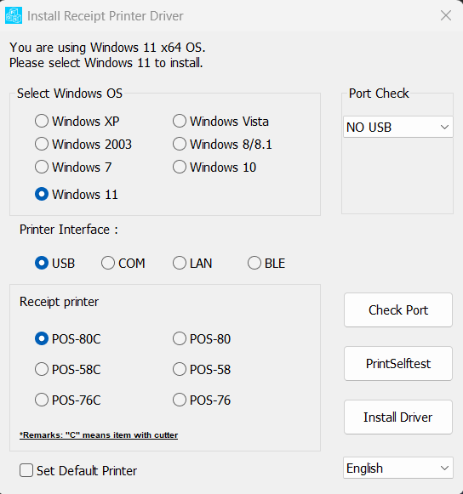Open the English language dropdown
Screen dimensions: 463x494
[398, 468]
